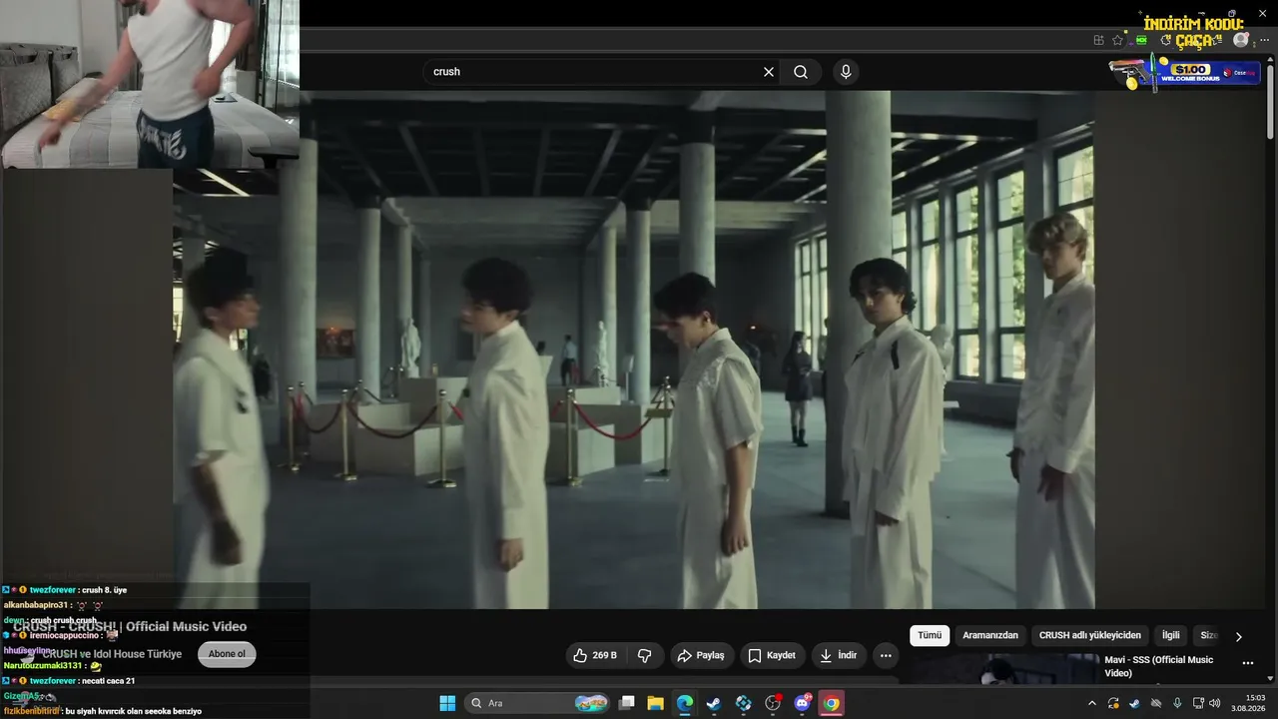
Task: Start voice search with microphone icon
Action: 846,72
